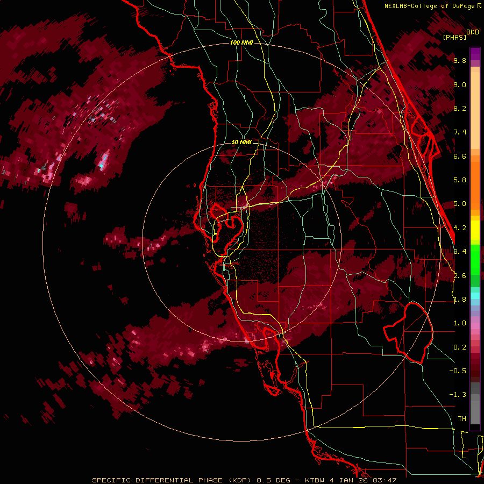Viewport: 484px width, 484px height.
Task: Pick the yellow segment of the color bar
Action: [x=475, y=230]
